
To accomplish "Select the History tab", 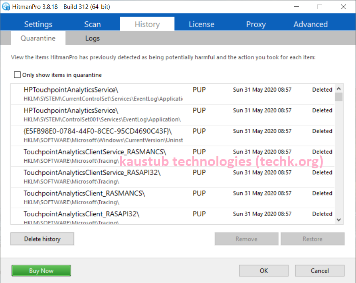I will 147,24.
